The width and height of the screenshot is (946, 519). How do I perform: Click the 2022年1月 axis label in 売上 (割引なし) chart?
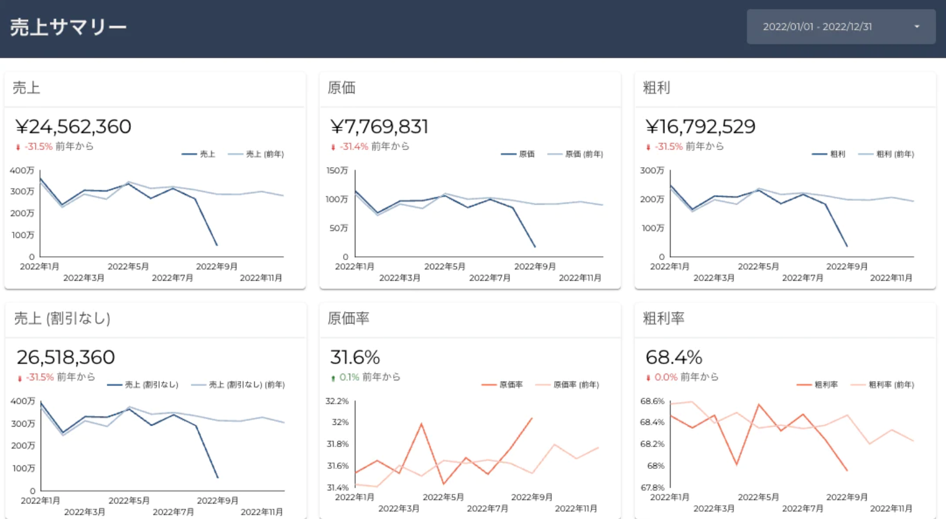[x=41, y=501]
